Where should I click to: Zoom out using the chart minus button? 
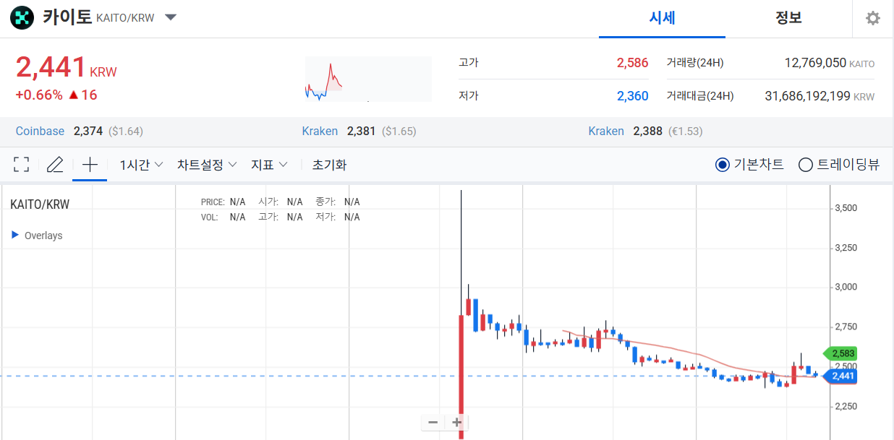[432, 422]
